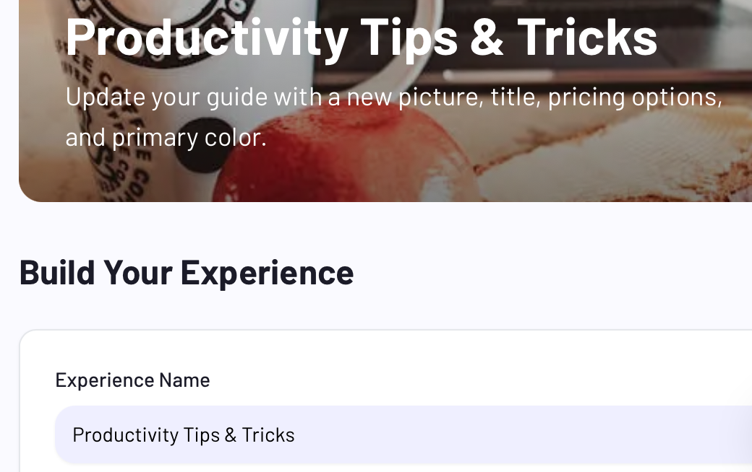The width and height of the screenshot is (752, 472).
Task: Click the banner title 'Productivity Tips & Tricks'
Action: (x=361, y=36)
